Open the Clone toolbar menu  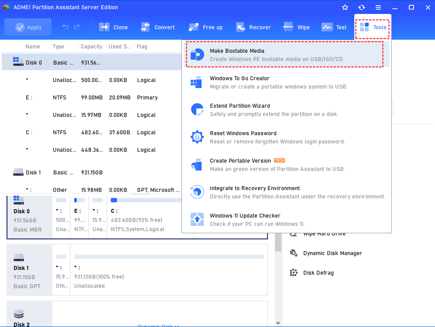click(113, 27)
